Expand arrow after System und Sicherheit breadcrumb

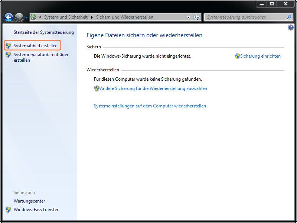pos(92,17)
